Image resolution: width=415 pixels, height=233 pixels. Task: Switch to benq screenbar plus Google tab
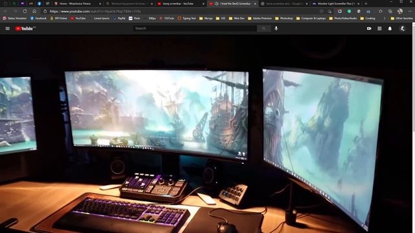pyautogui.click(x=284, y=4)
